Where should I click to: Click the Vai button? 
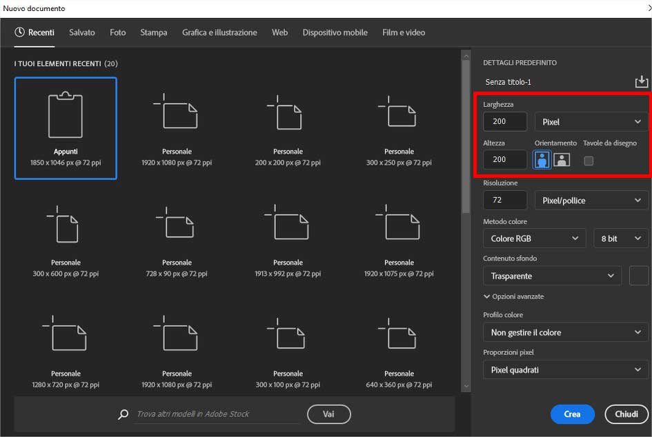click(328, 414)
